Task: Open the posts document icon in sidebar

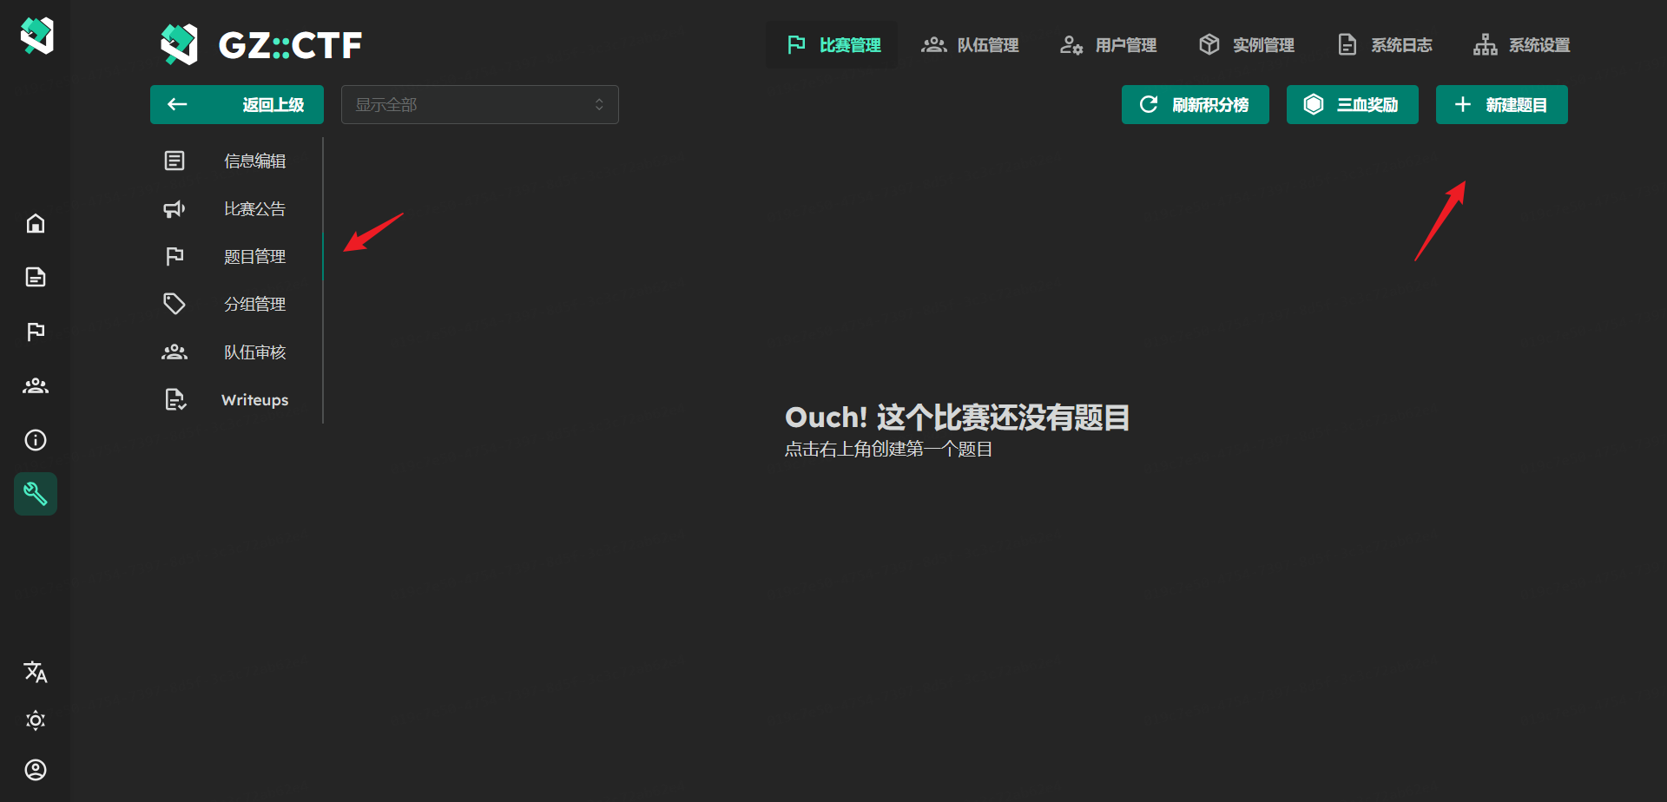Action: click(x=36, y=278)
